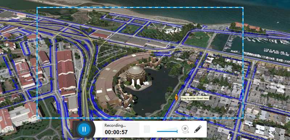Click the 'Drag to enter Street View' tooltip

[x=195, y=98]
